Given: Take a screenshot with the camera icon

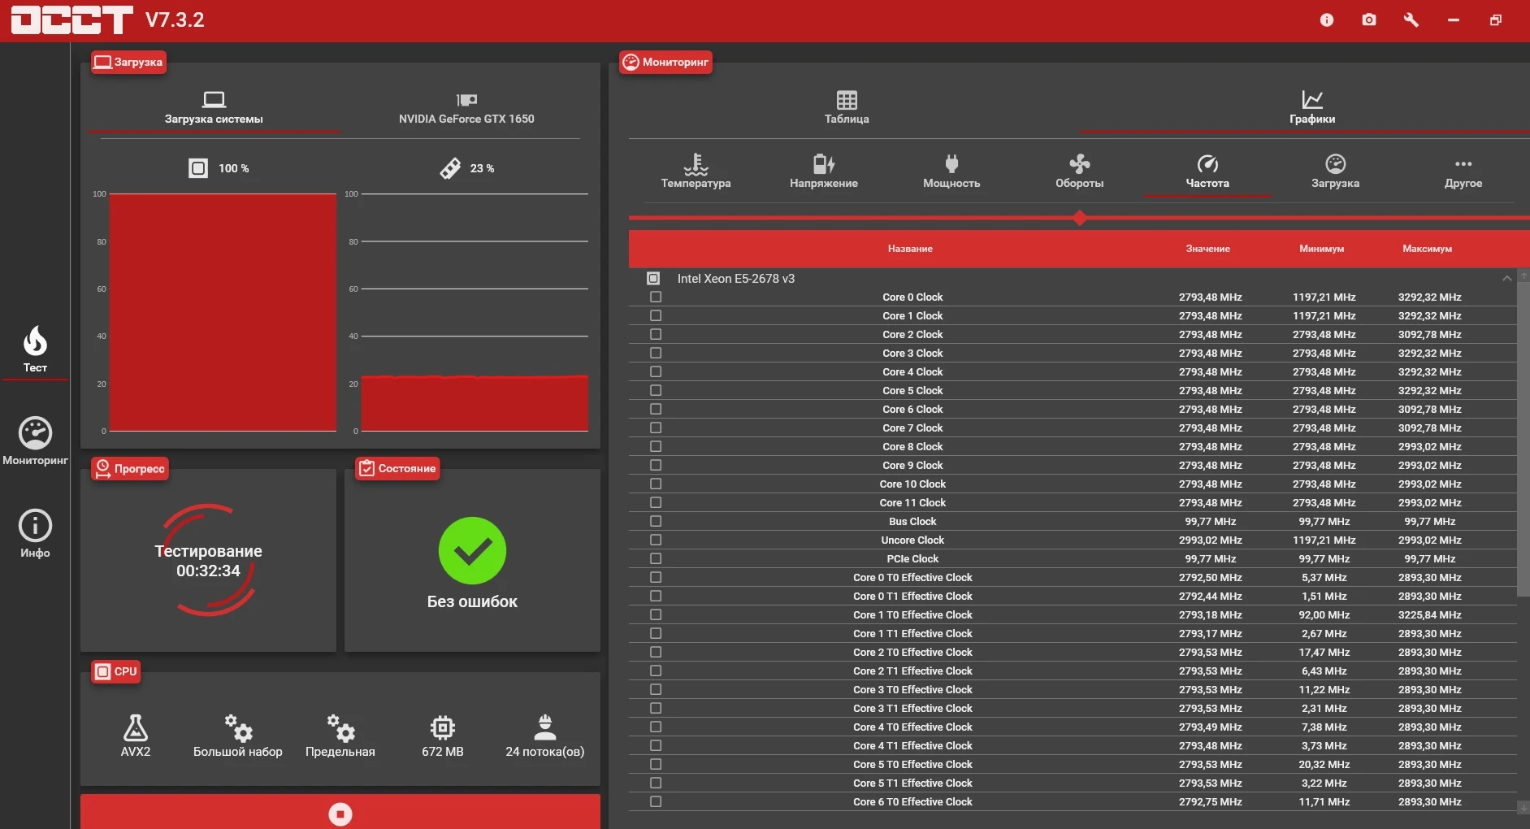Looking at the screenshot, I should click(1369, 20).
